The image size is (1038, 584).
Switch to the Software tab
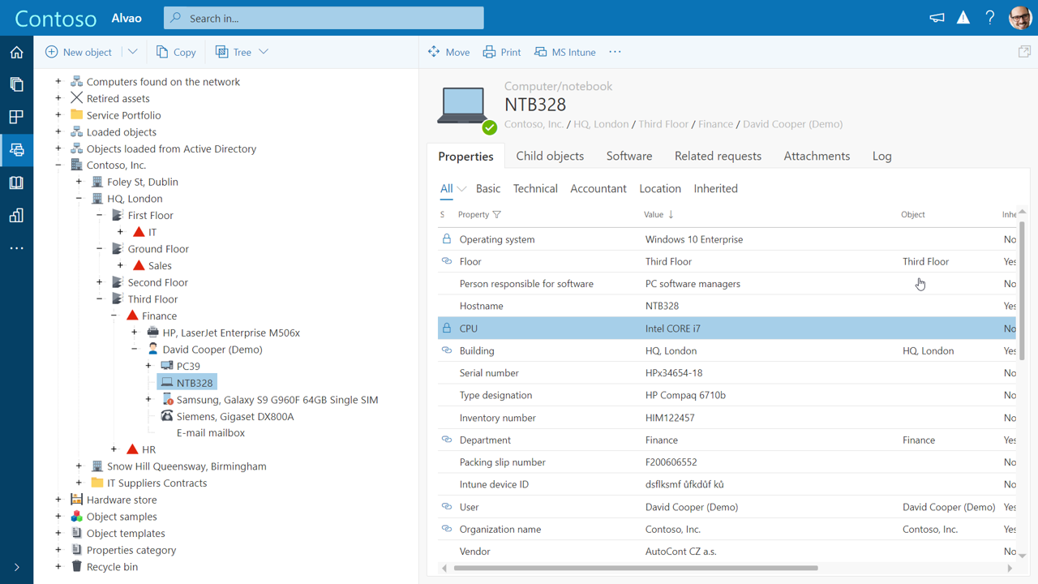point(629,156)
